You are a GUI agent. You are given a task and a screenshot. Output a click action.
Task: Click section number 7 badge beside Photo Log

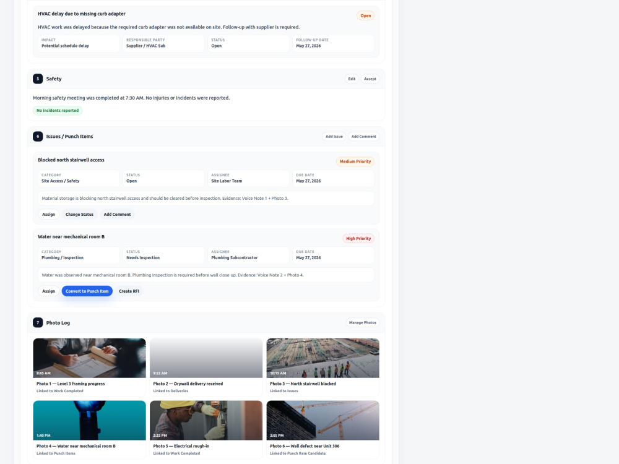pyautogui.click(x=38, y=323)
